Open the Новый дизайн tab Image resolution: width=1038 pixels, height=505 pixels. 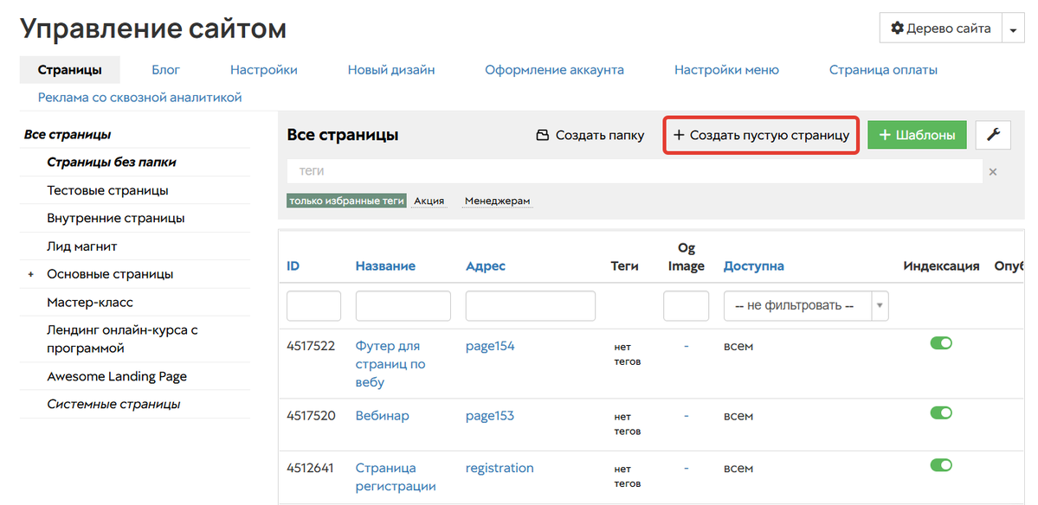tap(391, 69)
